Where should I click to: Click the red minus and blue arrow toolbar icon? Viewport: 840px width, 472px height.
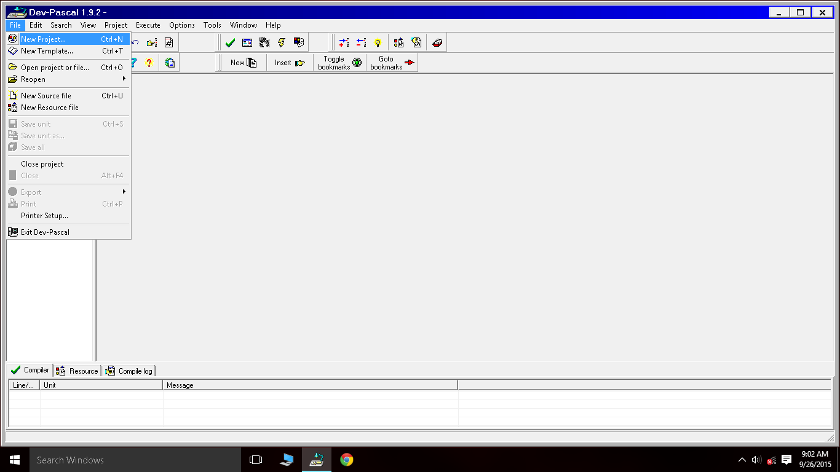pyautogui.click(x=361, y=43)
